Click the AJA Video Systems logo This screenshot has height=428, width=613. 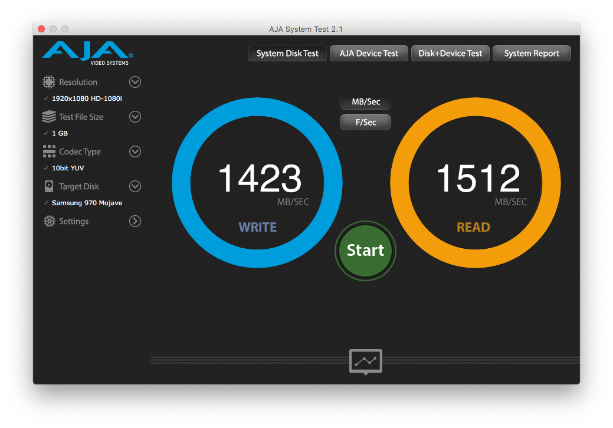pyautogui.click(x=88, y=53)
